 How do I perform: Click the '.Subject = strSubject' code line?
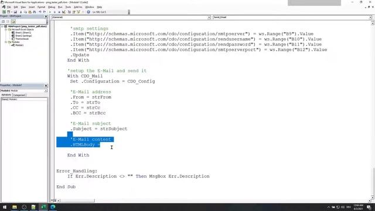point(99,129)
